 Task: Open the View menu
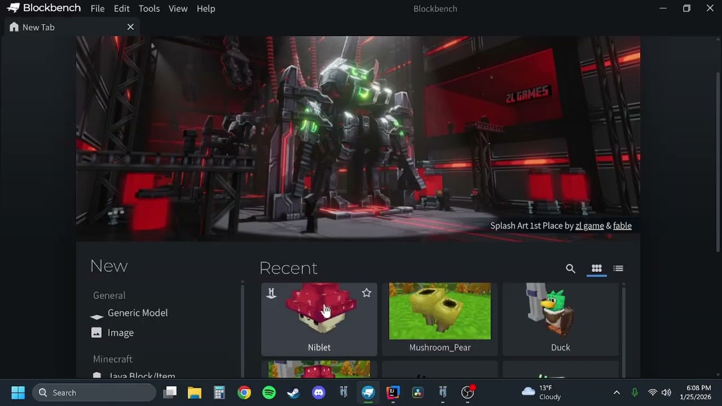(x=178, y=8)
